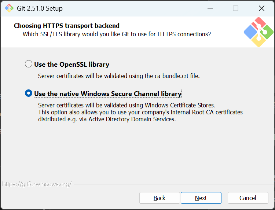This screenshot has height=210, width=275.
Task: Click the Active Directory Domain Services text line
Action: 107,119
